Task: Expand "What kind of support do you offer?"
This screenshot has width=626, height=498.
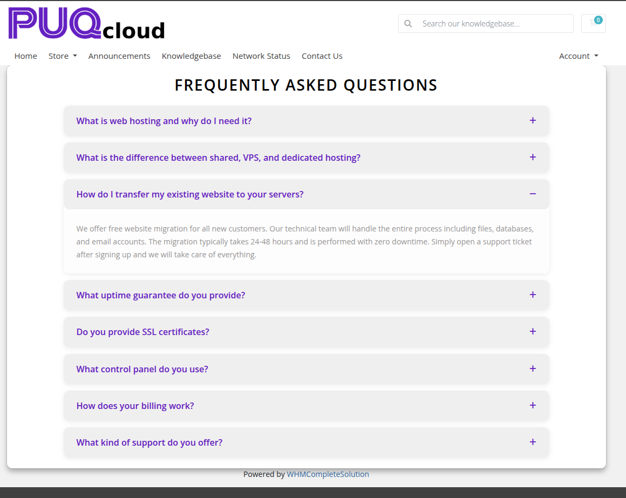Action: tap(149, 442)
